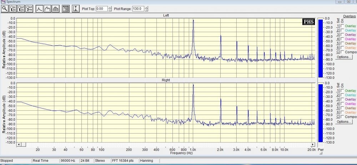The height and width of the screenshot is (165, 357).
Task: Open the spectrum options panel icon
Action: click(66, 9)
